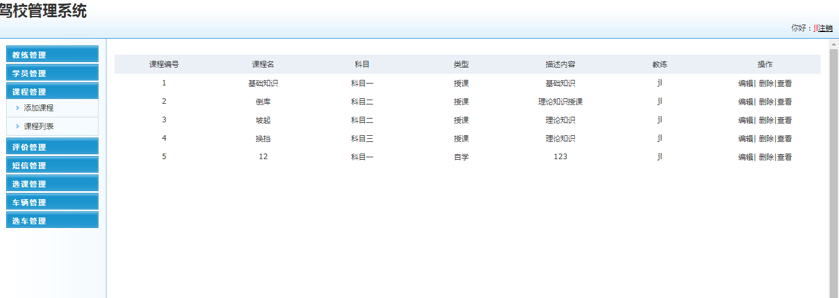Expand the 短信管理 menu section

(52, 165)
